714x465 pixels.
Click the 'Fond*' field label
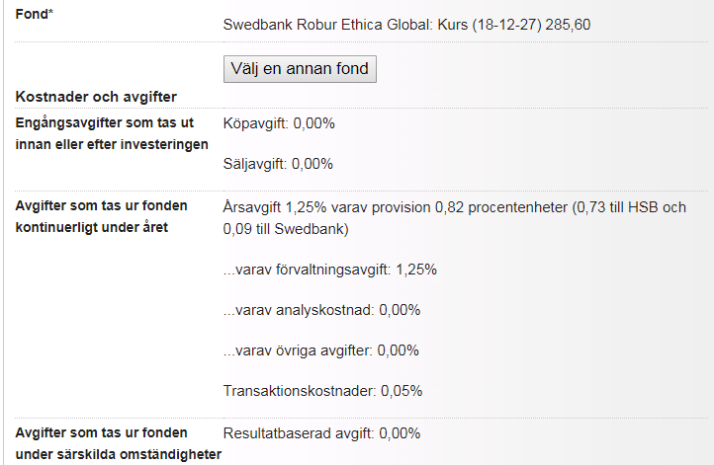pyautogui.click(x=35, y=14)
